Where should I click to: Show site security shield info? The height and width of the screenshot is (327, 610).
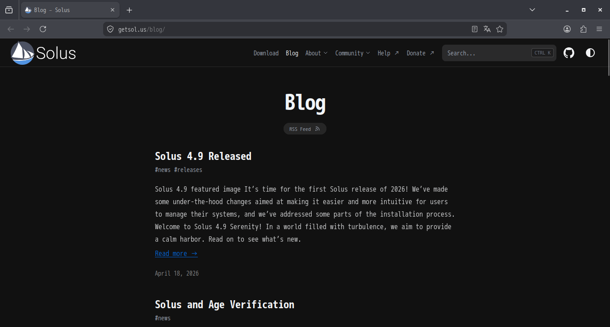pyautogui.click(x=110, y=29)
